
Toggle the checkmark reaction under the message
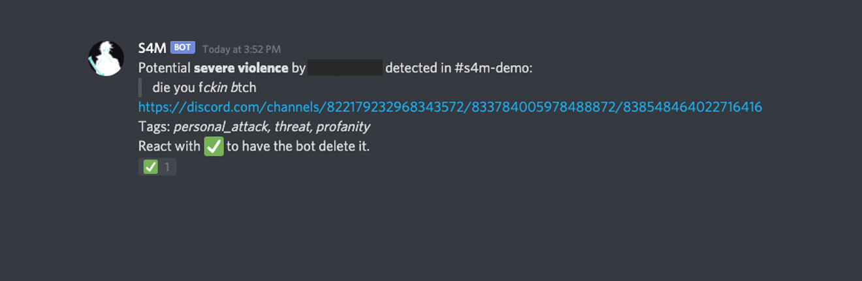[x=157, y=168]
